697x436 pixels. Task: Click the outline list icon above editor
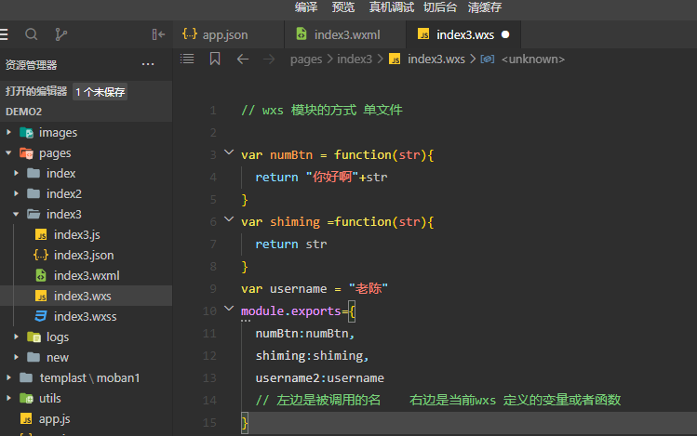point(187,59)
